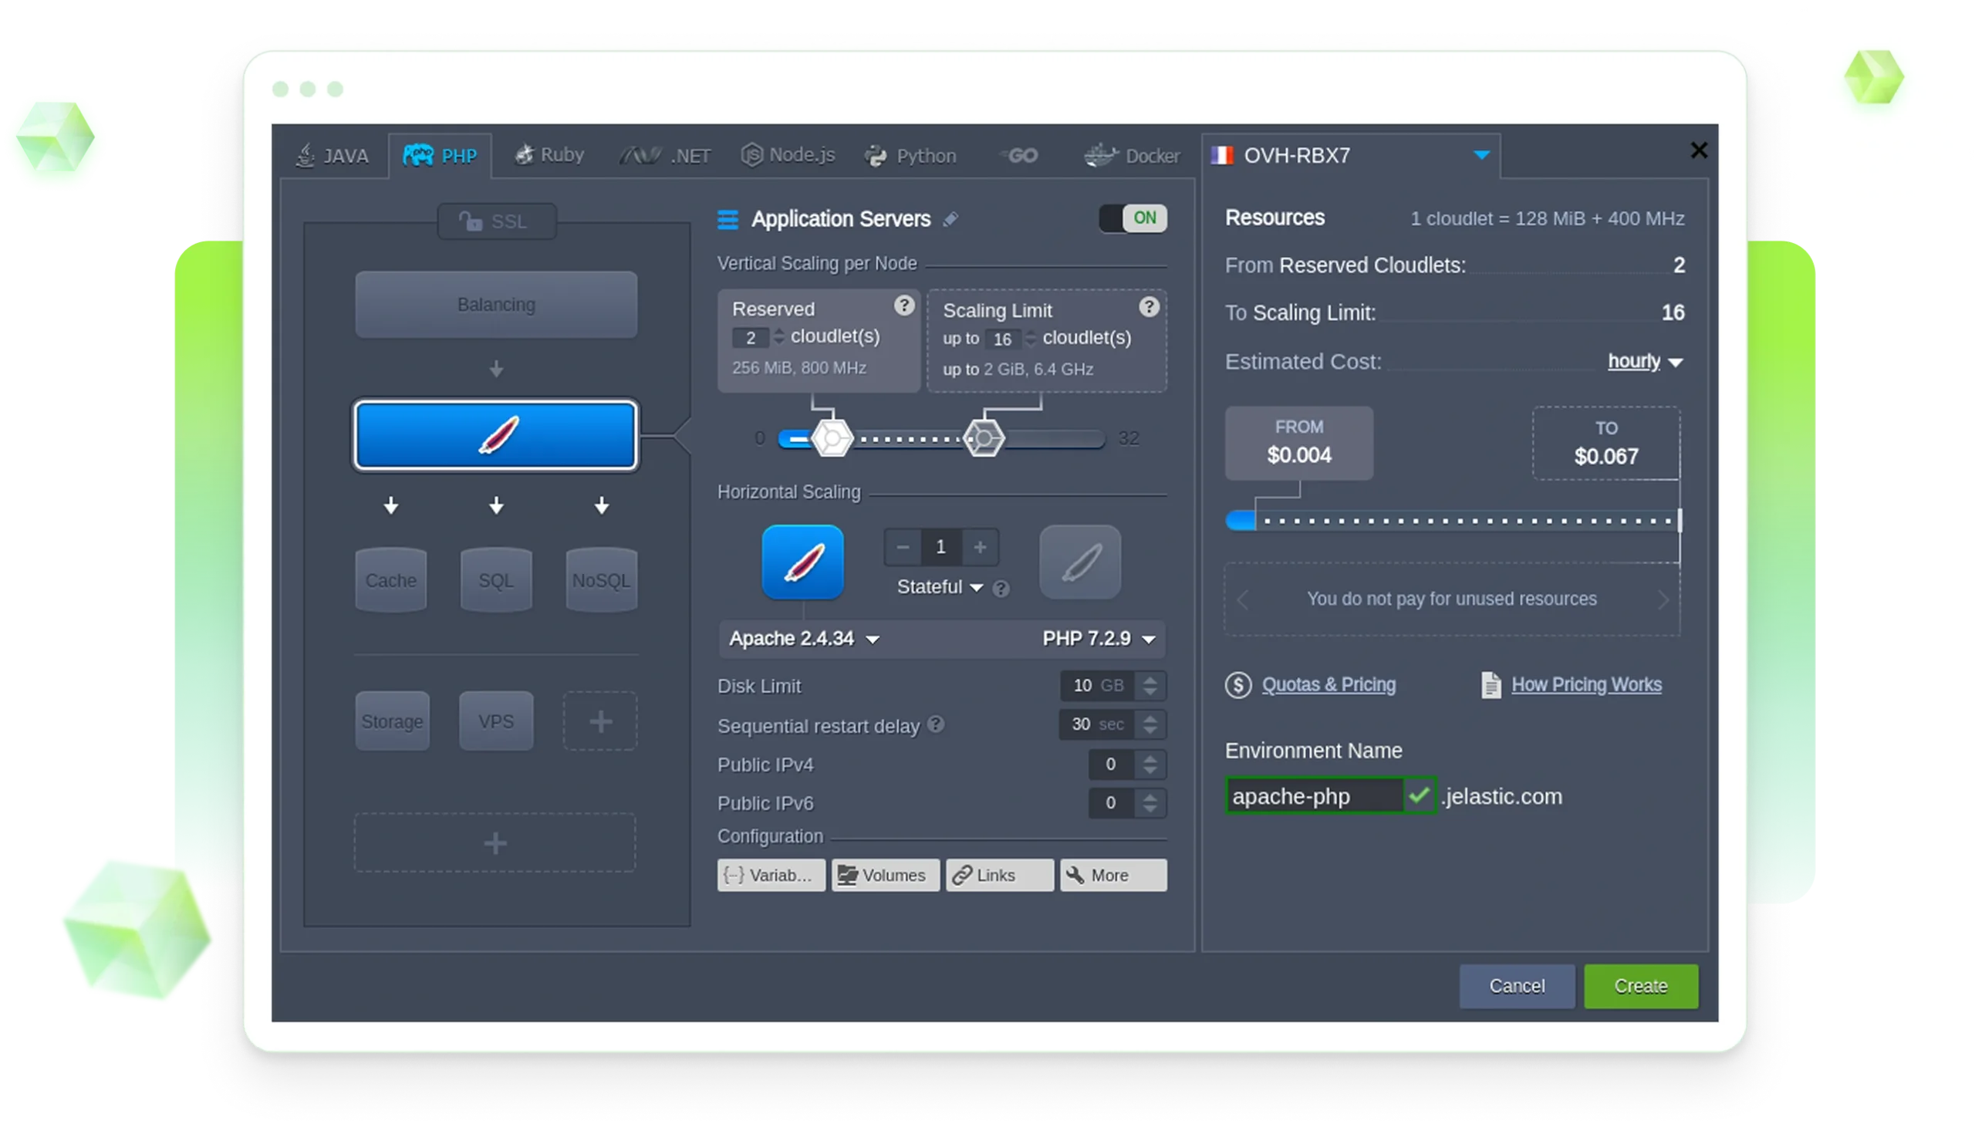Open the Quotas & Pricing link

(1328, 685)
